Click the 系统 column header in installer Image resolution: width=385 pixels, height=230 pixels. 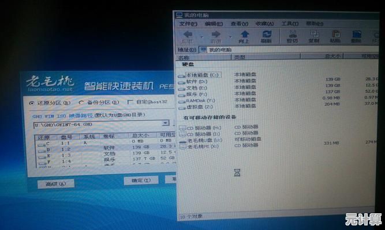point(89,136)
